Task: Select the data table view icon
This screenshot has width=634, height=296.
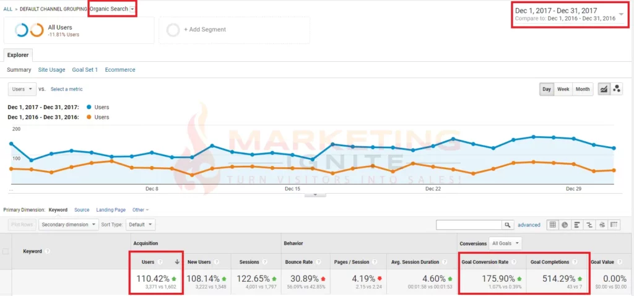Action: [x=553, y=225]
